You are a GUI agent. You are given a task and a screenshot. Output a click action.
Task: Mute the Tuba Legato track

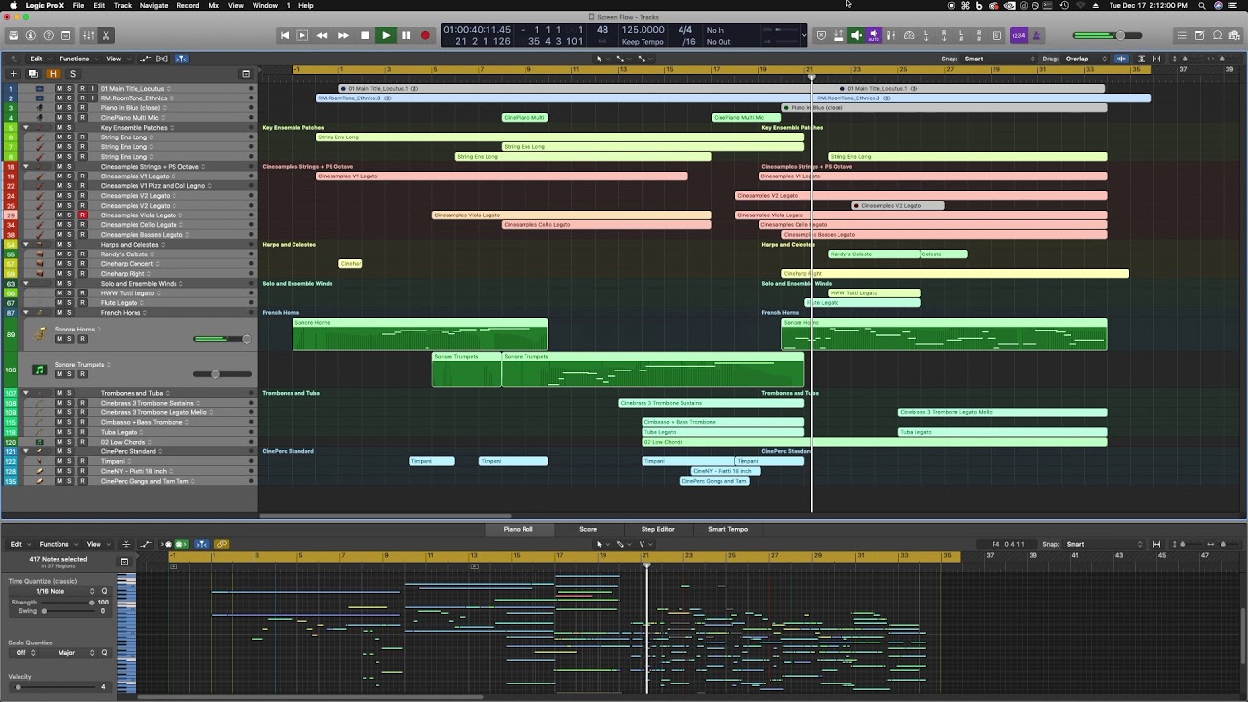pos(58,432)
